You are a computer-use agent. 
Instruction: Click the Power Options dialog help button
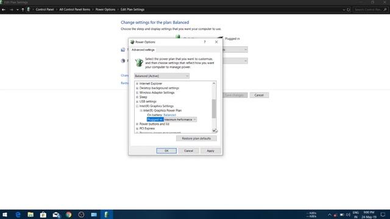tap(205, 42)
